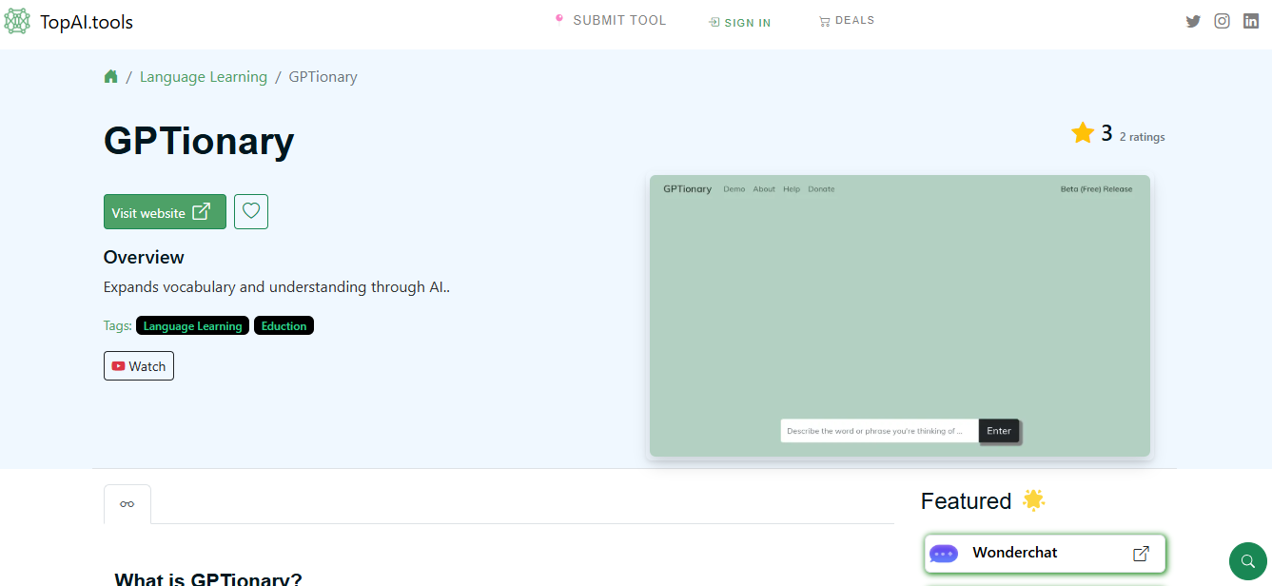Screen dimensions: 1272x586
Task: Open the Sign In menu item
Action: 740,23
